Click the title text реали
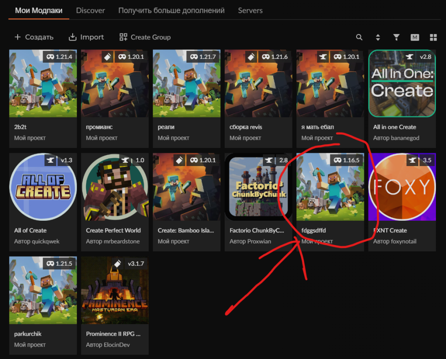Image resolution: width=446 pixels, height=359 pixels. coord(166,127)
